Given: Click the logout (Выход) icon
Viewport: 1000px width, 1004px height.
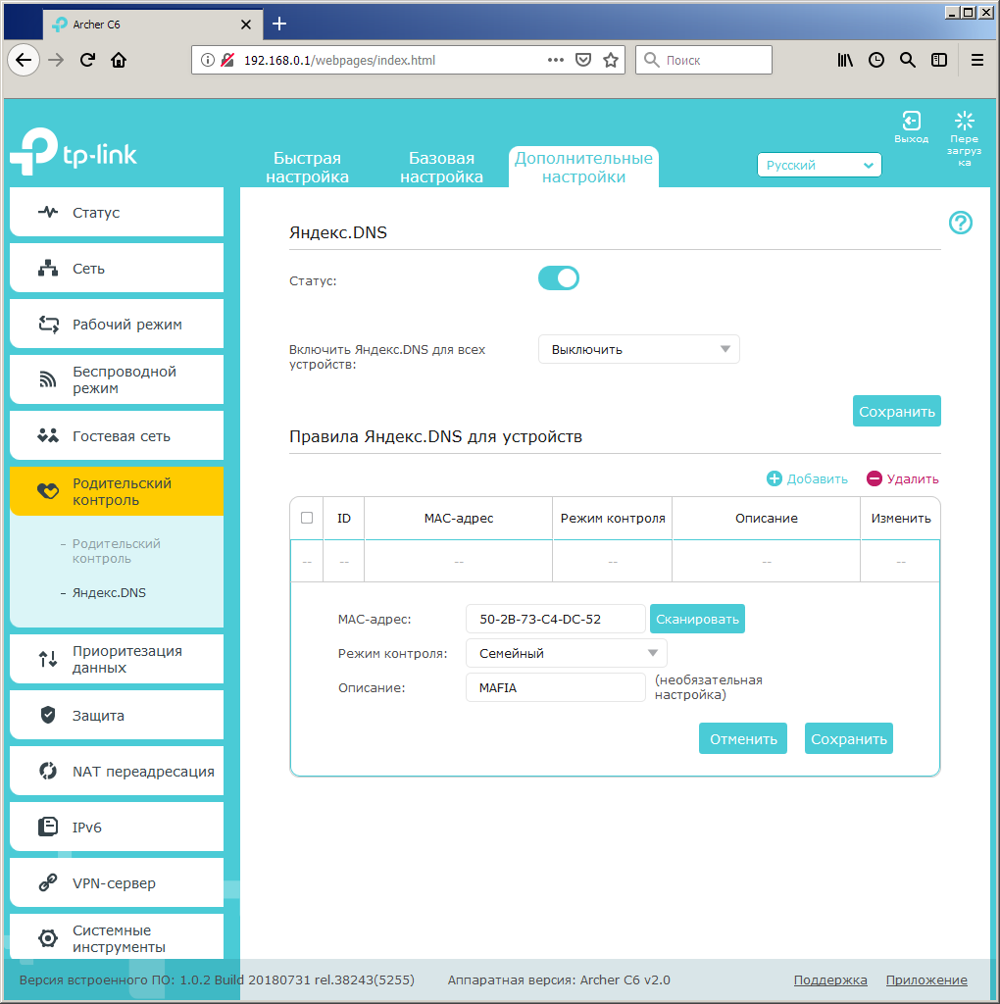Looking at the screenshot, I should pos(911,122).
